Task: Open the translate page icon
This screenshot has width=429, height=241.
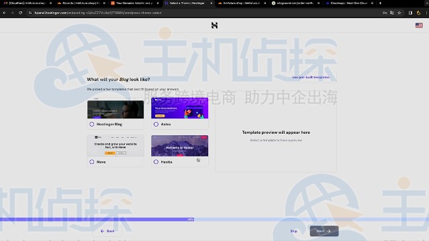Action: click(x=392, y=13)
